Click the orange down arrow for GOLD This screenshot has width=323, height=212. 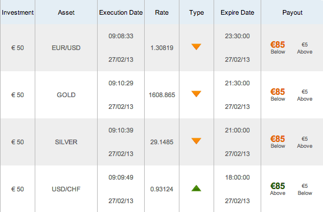pyautogui.click(x=196, y=94)
